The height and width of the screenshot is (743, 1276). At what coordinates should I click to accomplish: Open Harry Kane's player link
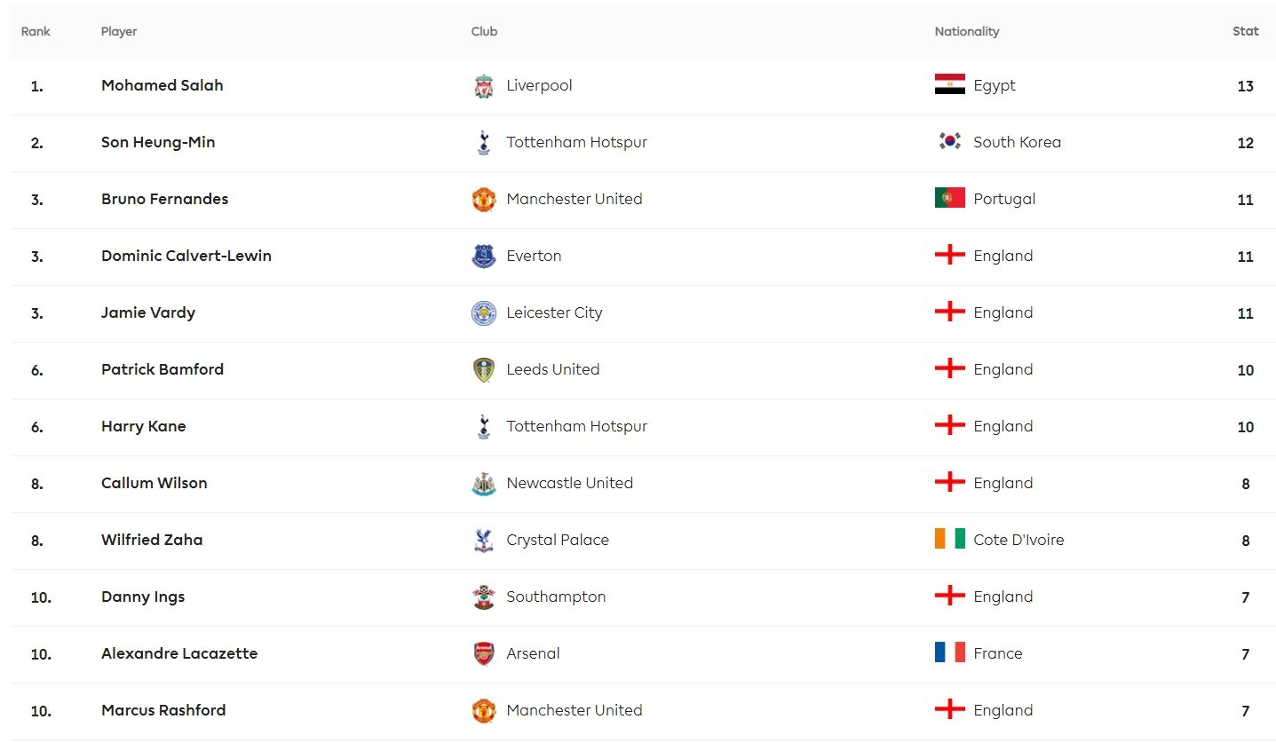click(x=143, y=426)
